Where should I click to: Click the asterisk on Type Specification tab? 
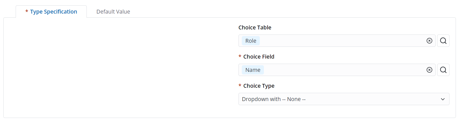pyautogui.click(x=27, y=12)
